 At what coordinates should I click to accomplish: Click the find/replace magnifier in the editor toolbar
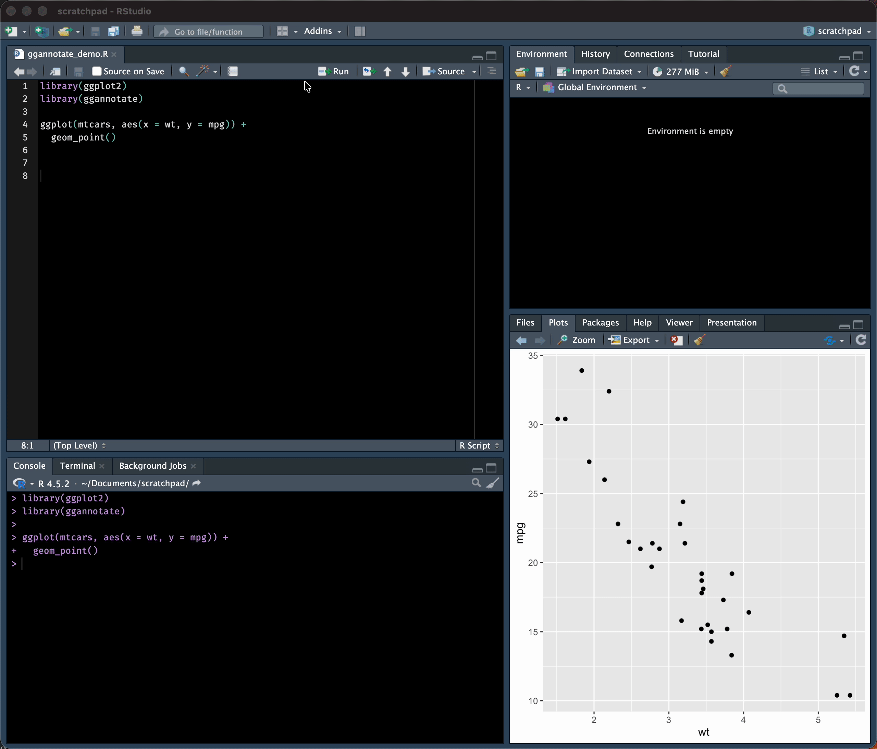(184, 72)
